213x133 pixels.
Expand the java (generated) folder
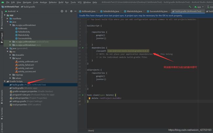click(x=8, y=48)
